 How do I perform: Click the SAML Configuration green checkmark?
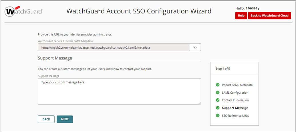point(218,93)
